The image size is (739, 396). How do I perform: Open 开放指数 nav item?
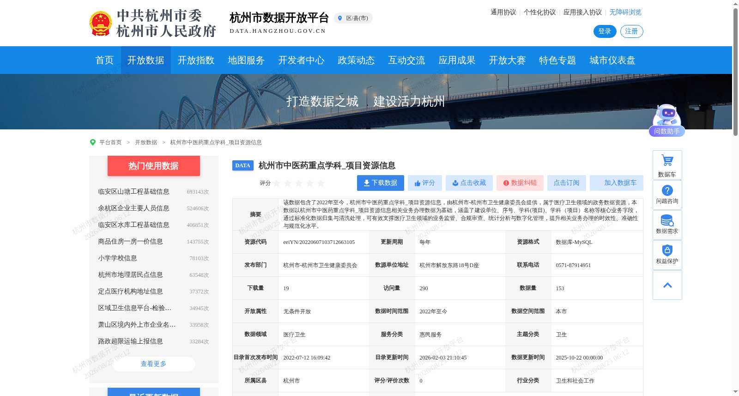(196, 60)
